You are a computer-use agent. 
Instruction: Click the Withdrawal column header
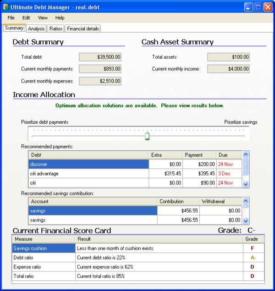pos(220,201)
